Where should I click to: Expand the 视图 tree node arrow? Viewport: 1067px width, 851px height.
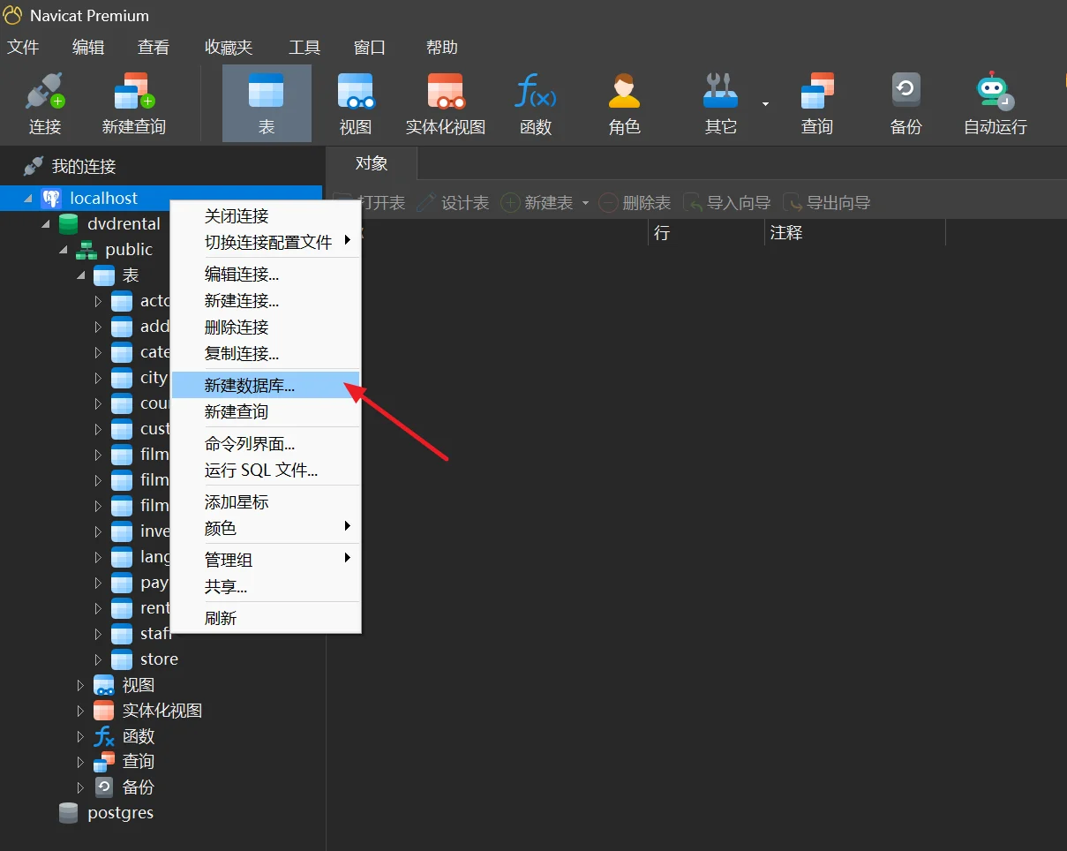tap(80, 685)
